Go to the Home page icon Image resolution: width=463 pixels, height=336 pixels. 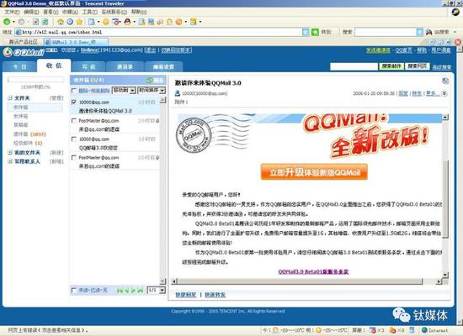pos(61,22)
